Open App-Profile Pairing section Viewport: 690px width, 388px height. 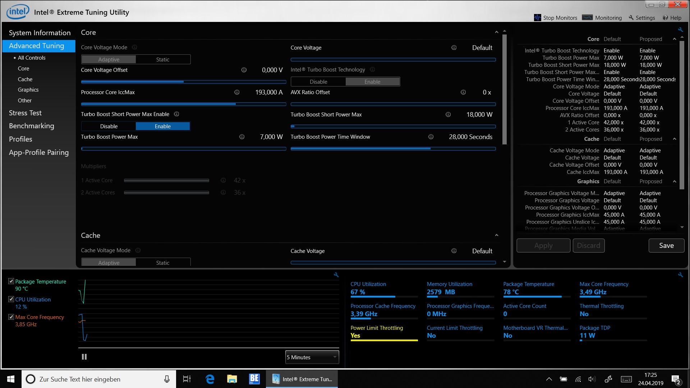[39, 152]
